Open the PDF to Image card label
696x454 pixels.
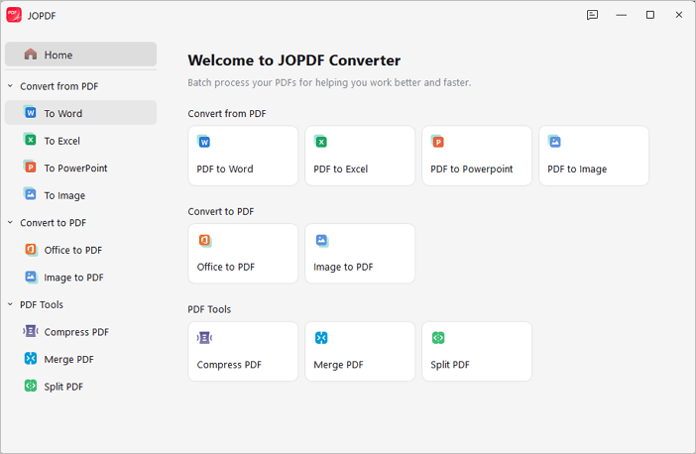click(577, 170)
